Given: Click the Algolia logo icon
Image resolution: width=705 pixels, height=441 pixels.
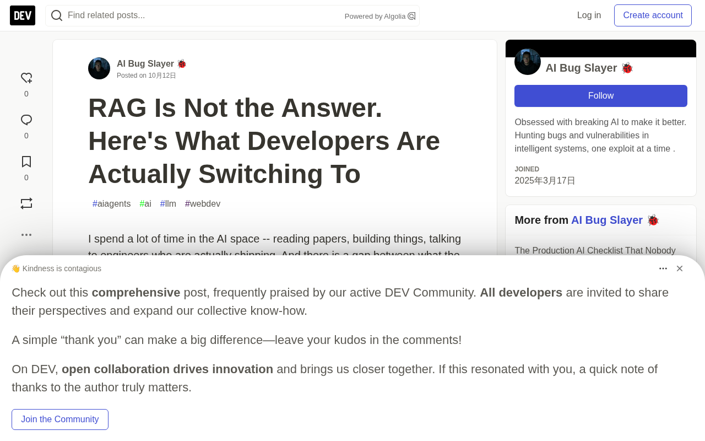Looking at the screenshot, I should click(411, 16).
